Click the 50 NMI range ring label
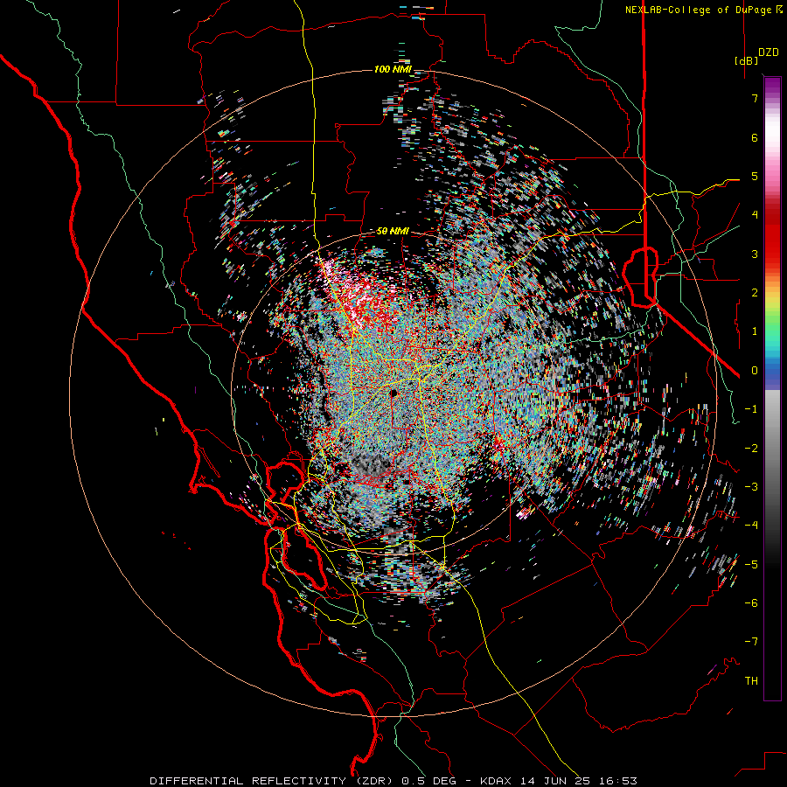Viewport: 787px width, 787px height. (x=393, y=231)
